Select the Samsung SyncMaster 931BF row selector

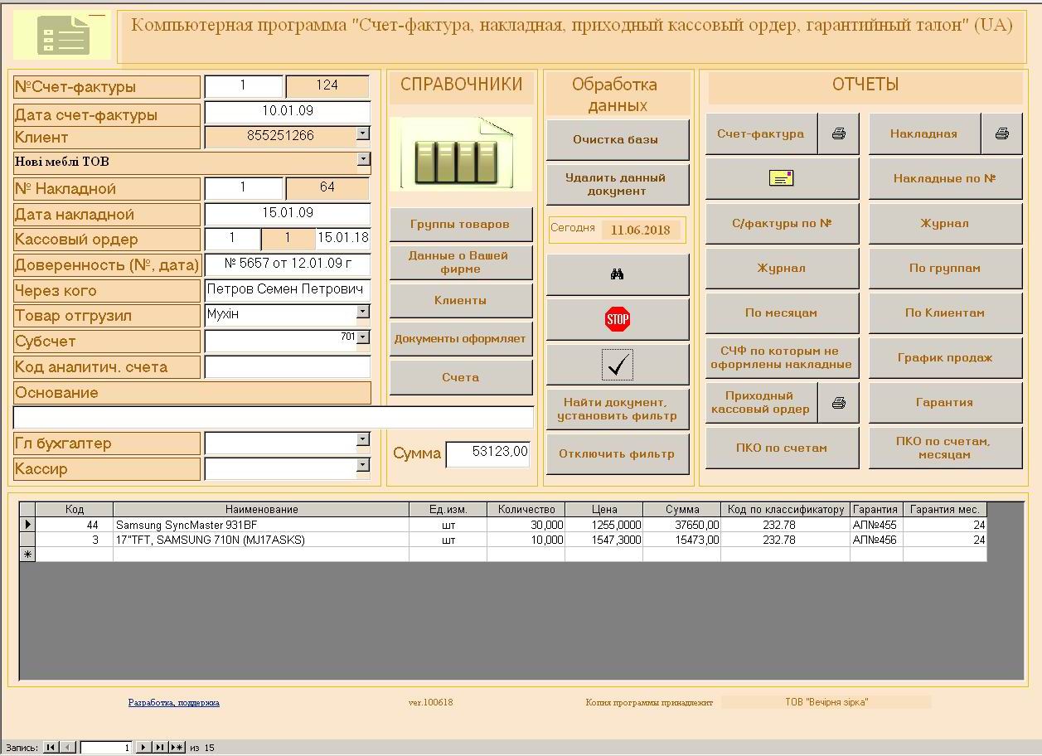pos(27,525)
